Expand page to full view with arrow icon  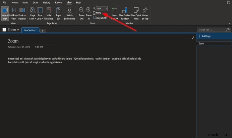click(193, 38)
